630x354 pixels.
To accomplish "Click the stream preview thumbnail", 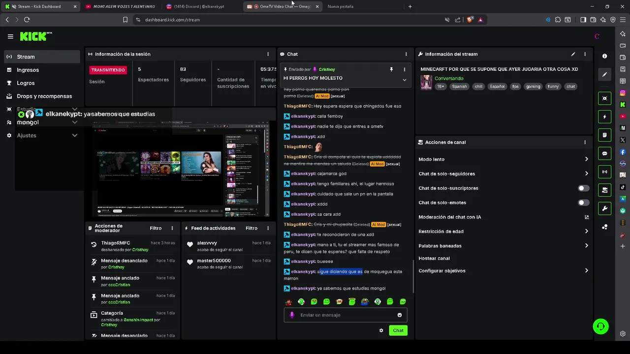I will (x=181, y=169).
